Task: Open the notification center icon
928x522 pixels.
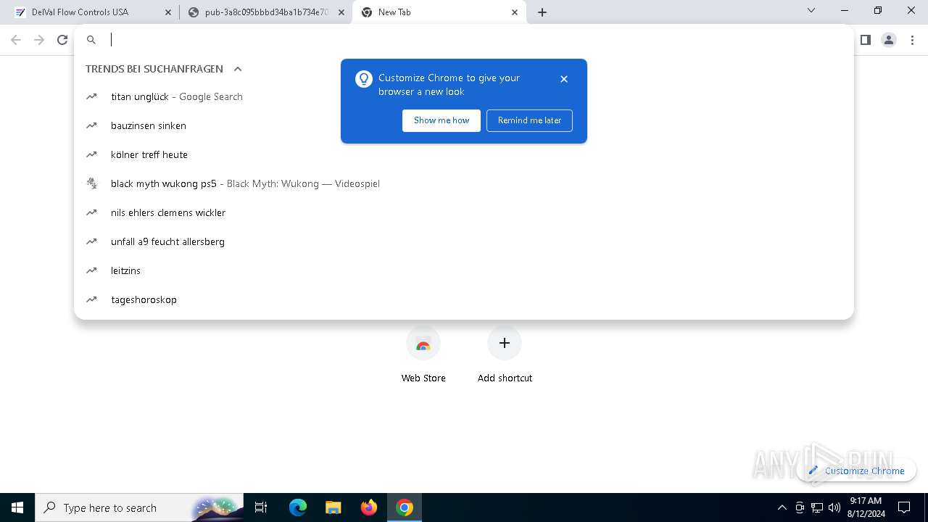Action: (x=904, y=507)
